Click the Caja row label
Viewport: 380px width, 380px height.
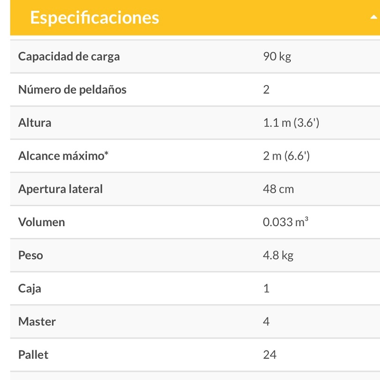(29, 288)
